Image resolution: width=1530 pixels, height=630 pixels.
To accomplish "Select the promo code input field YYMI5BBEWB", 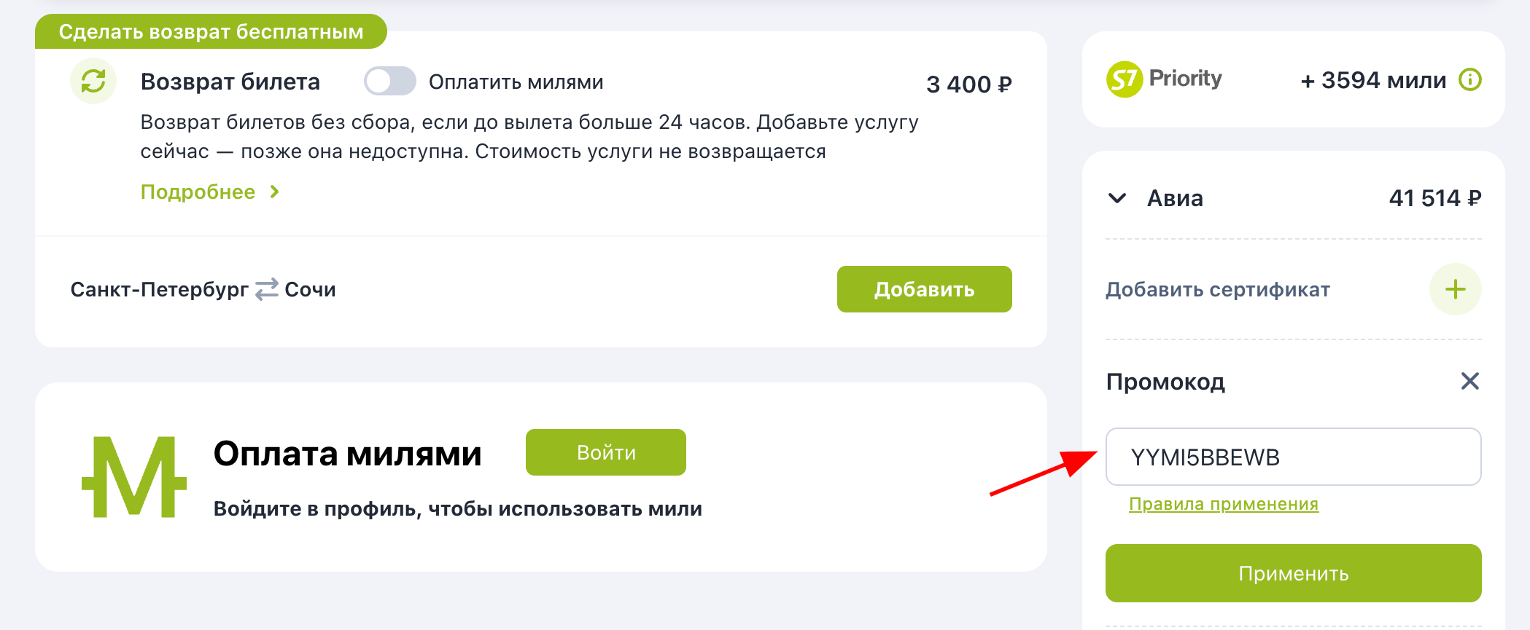I will [1292, 457].
